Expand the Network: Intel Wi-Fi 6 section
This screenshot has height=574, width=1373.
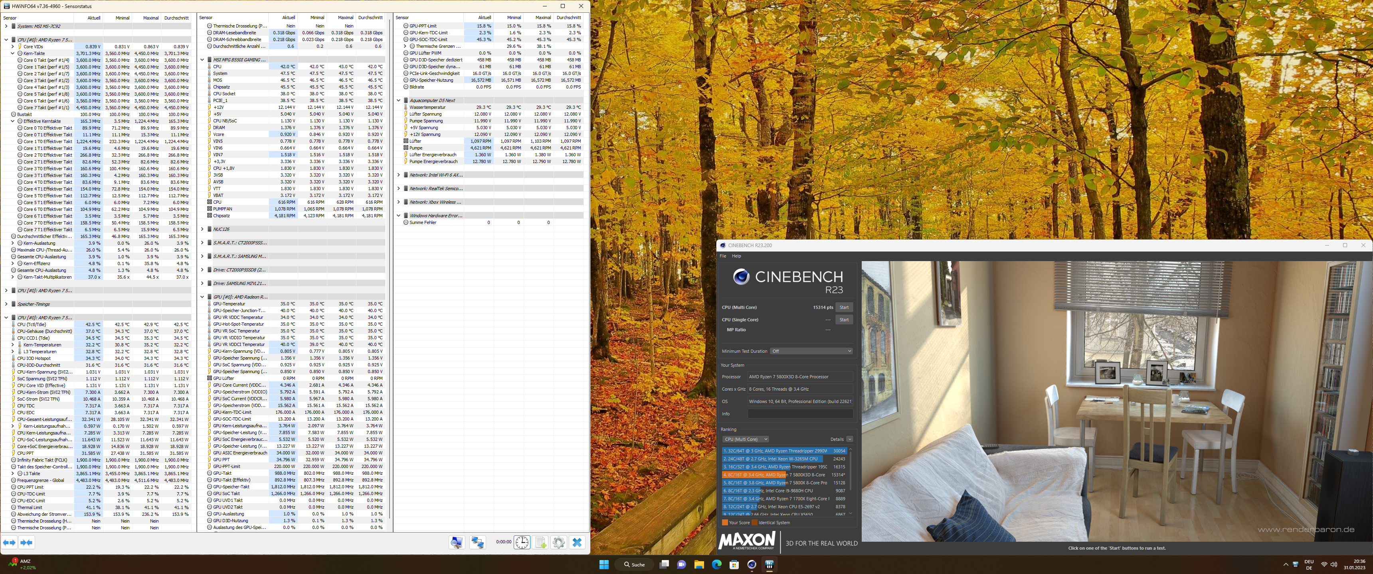point(399,175)
